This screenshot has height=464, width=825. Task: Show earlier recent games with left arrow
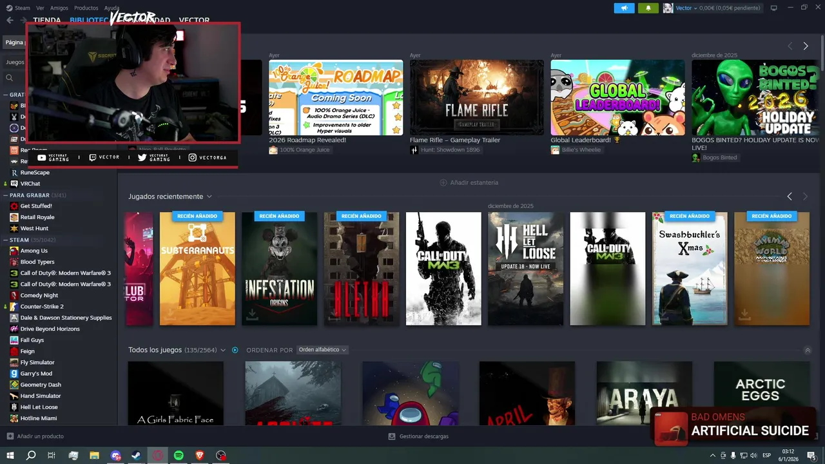(x=790, y=197)
